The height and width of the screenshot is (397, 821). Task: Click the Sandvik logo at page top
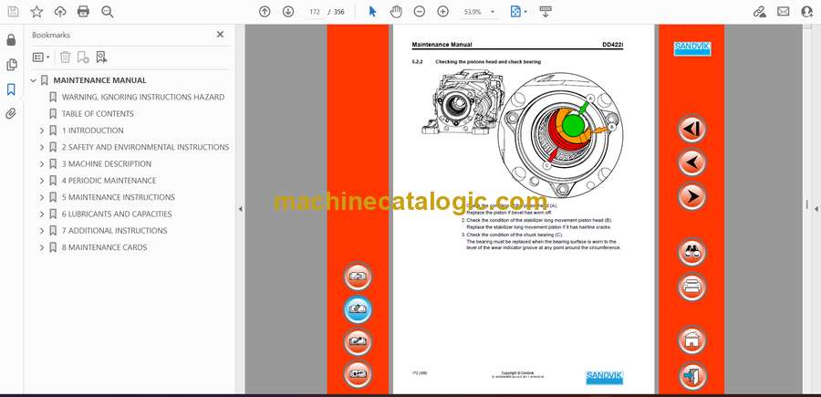[692, 48]
